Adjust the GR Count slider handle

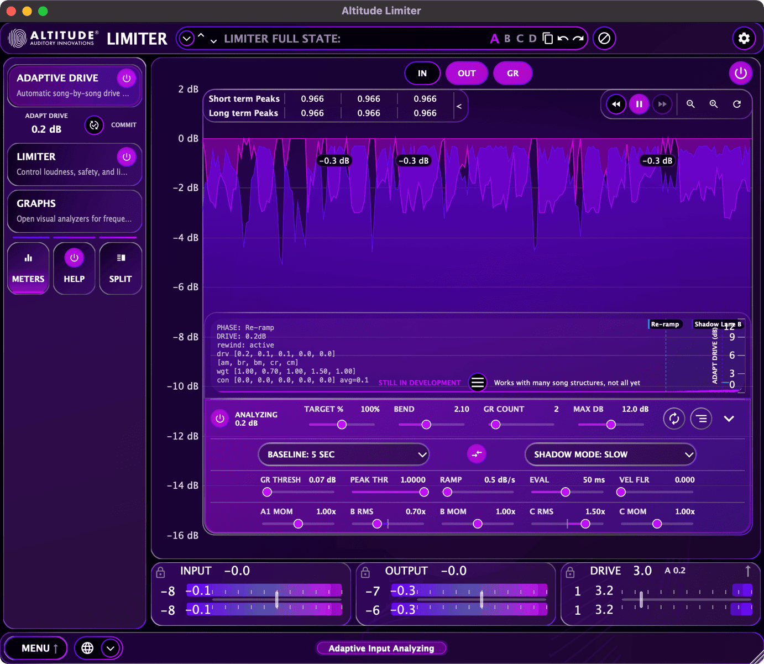tap(496, 425)
